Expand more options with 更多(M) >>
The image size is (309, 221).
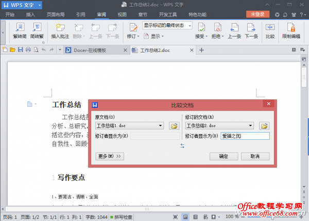[x=110, y=156]
